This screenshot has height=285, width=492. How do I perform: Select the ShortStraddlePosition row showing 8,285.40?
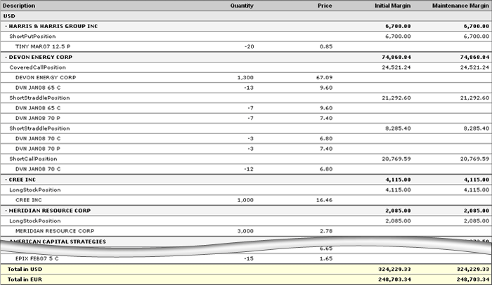coord(246,128)
